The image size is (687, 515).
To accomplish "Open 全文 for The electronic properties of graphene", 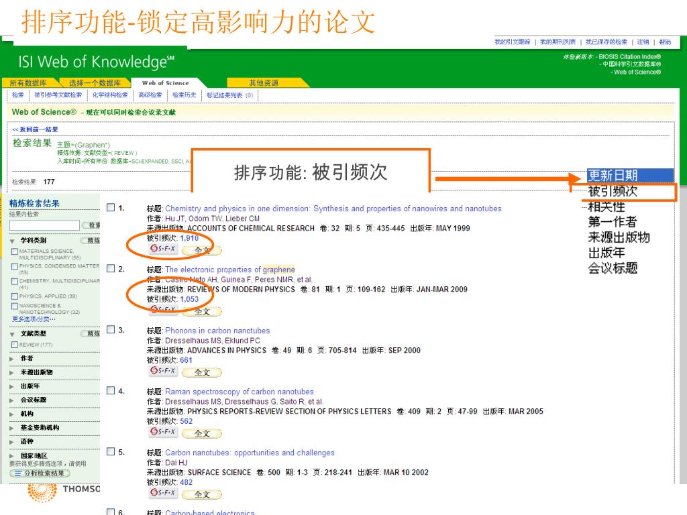I will [x=201, y=311].
